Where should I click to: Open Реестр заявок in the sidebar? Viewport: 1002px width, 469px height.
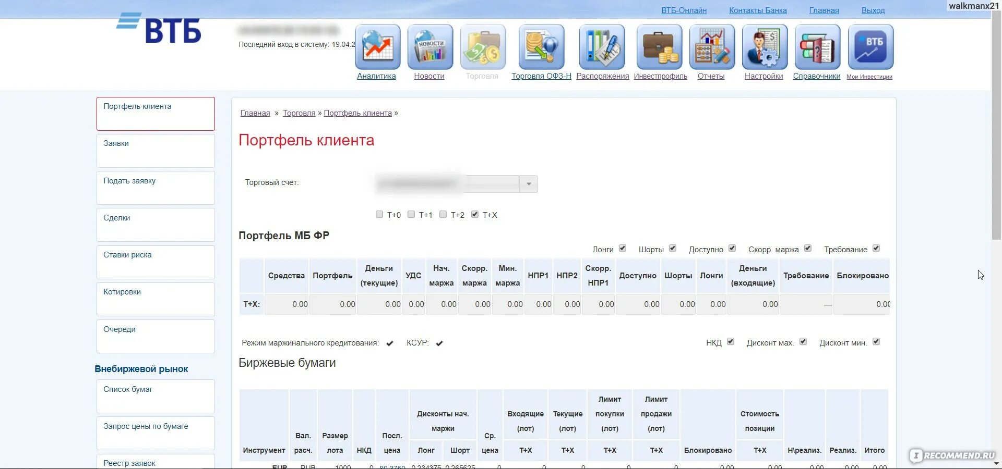pos(156,462)
